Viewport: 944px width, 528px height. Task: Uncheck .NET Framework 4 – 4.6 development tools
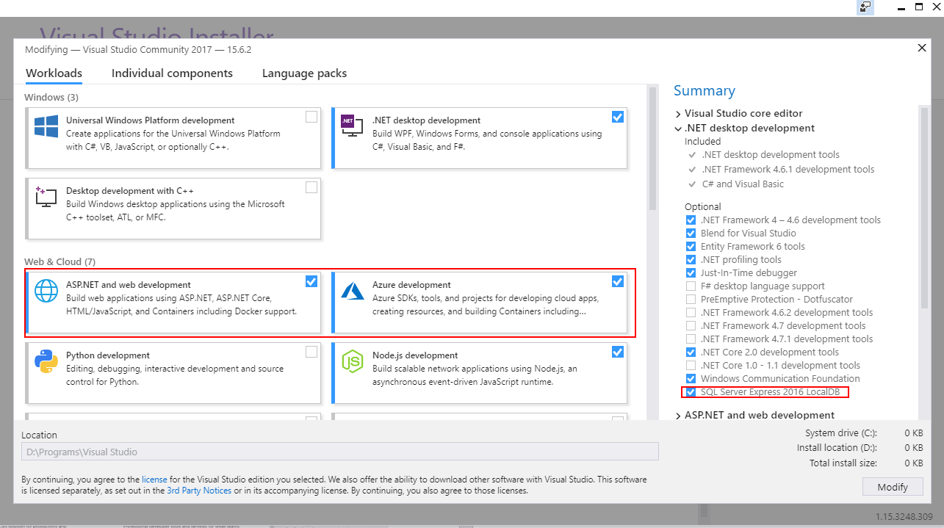point(691,220)
